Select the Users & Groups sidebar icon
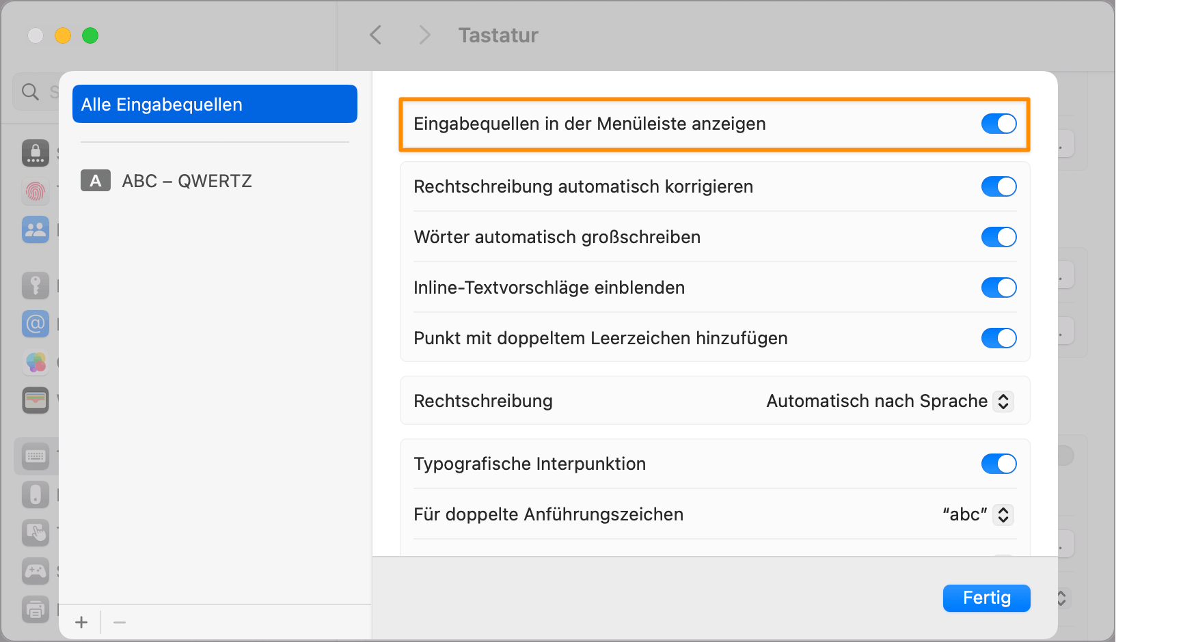The width and height of the screenshot is (1196, 642). tap(35, 230)
